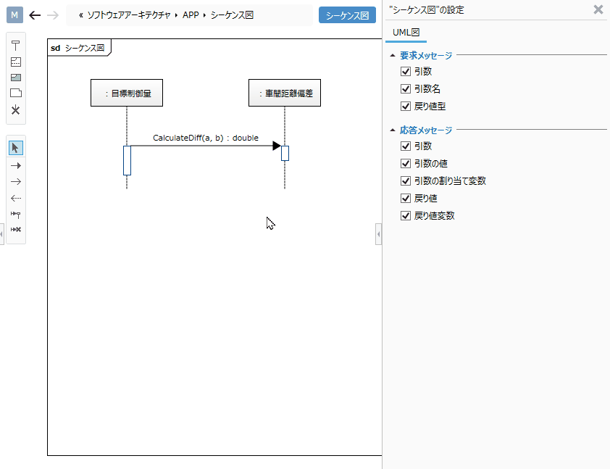Select the asynchronous message arrow tool
This screenshot has height=469, width=610.
15,182
